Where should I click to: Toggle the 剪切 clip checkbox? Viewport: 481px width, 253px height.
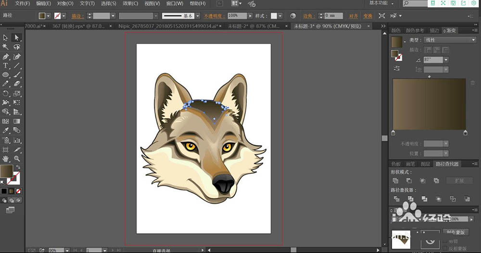tap(443, 241)
